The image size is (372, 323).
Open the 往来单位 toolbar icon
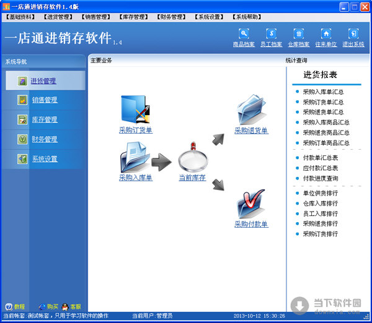pyautogui.click(x=326, y=33)
